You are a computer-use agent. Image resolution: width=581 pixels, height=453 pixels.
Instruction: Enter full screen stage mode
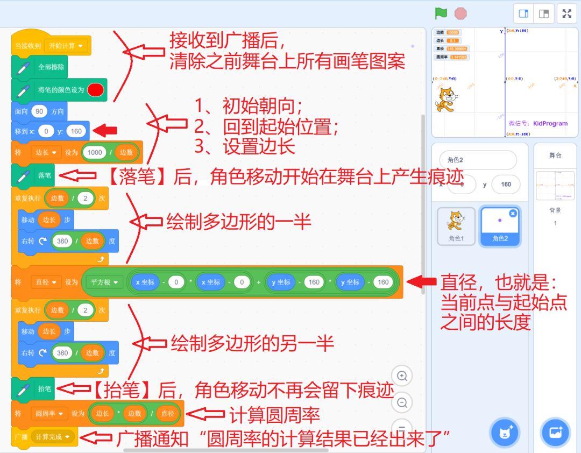pos(567,14)
